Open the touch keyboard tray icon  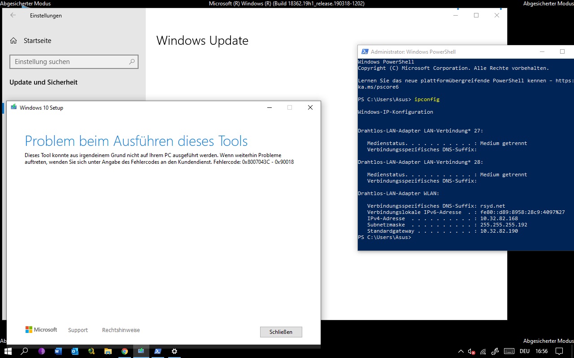pos(509,351)
